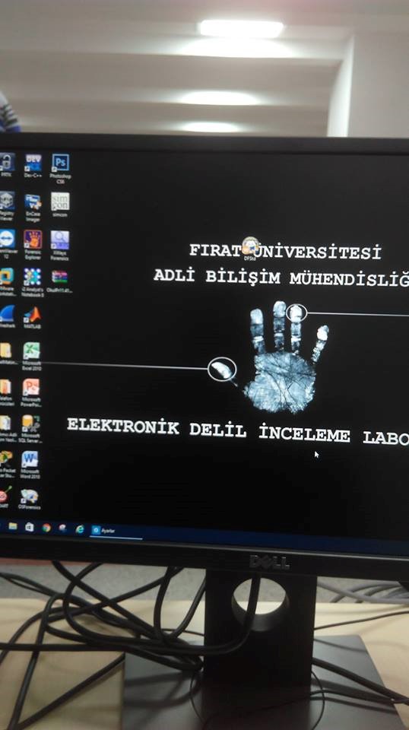
Task: Open the Microsoft SQL Server shortcut
Action: tap(30, 429)
